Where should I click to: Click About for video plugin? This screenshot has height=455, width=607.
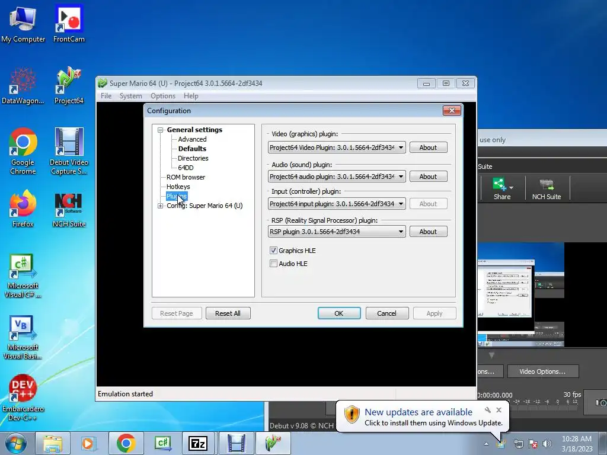coord(428,148)
